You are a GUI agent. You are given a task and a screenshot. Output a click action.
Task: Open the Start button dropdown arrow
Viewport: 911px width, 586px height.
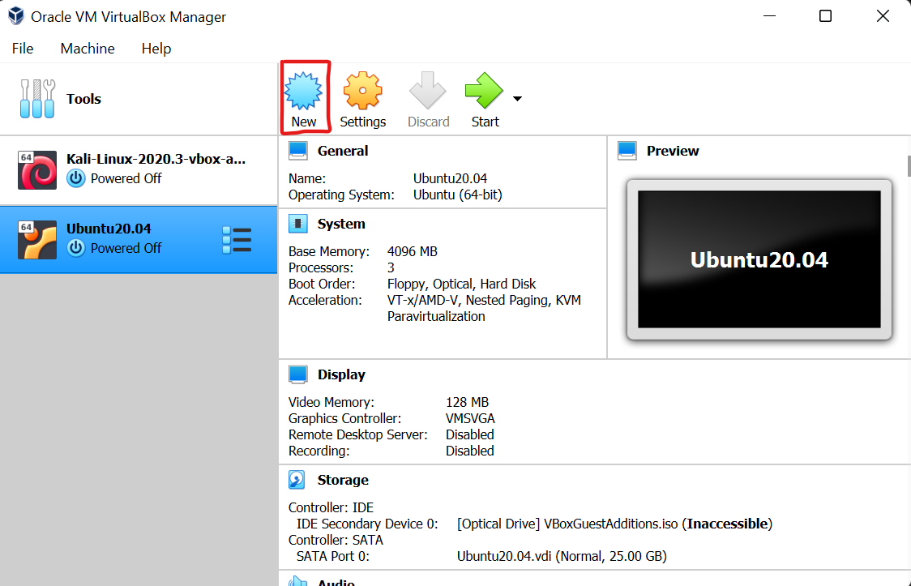(516, 98)
